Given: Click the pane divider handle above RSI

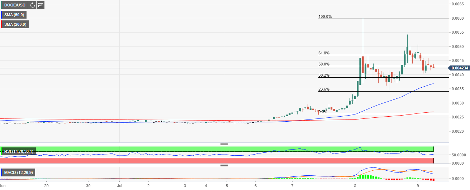Looking at the screenshot, I should (x=224, y=144).
